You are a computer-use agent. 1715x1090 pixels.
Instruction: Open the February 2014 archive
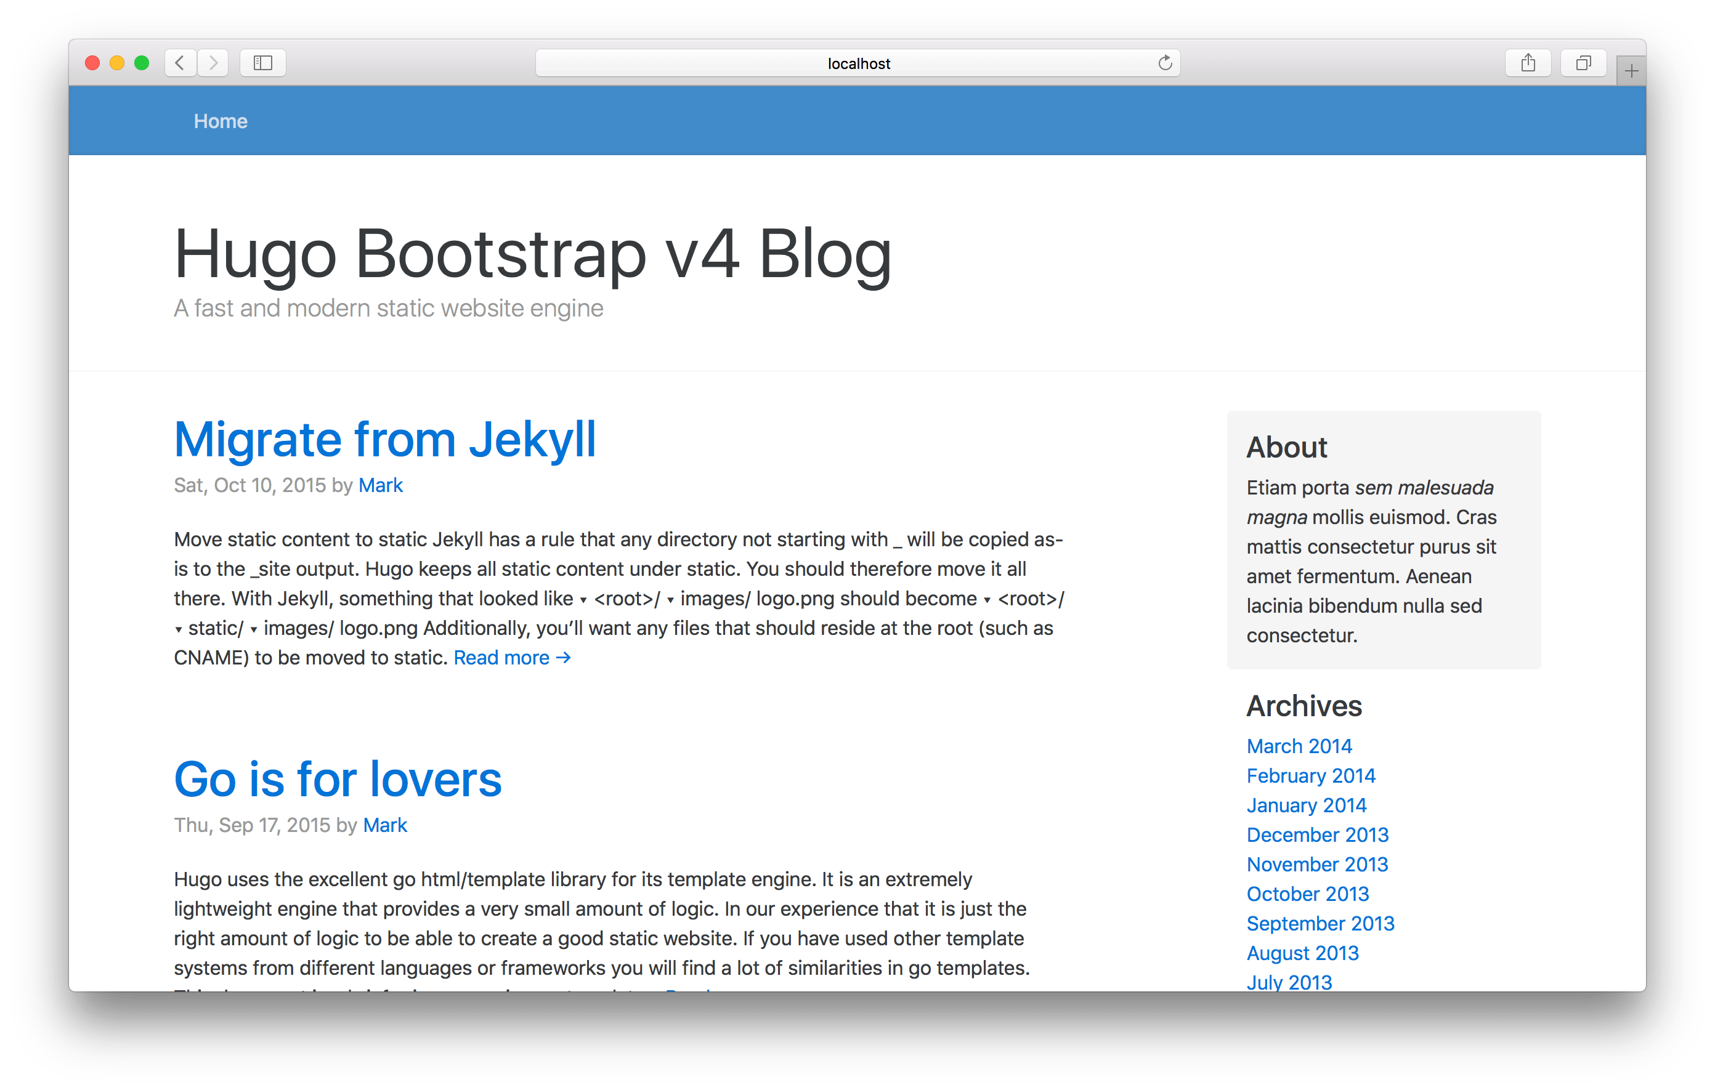pos(1310,775)
